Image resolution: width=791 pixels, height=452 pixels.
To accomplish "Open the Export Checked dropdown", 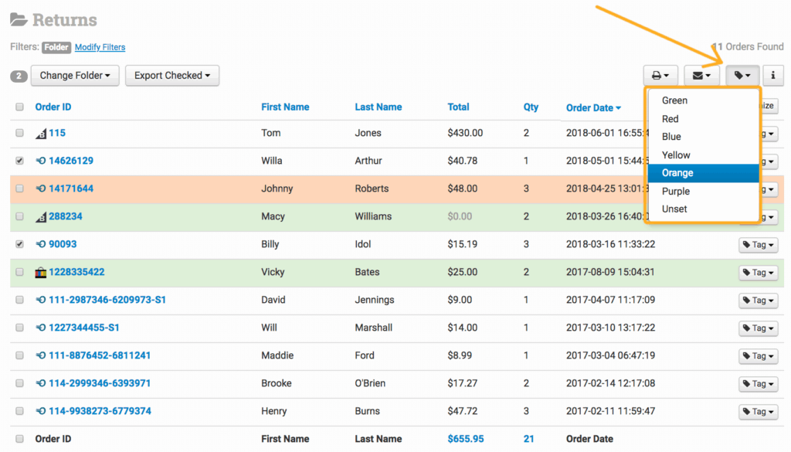I will 172,76.
